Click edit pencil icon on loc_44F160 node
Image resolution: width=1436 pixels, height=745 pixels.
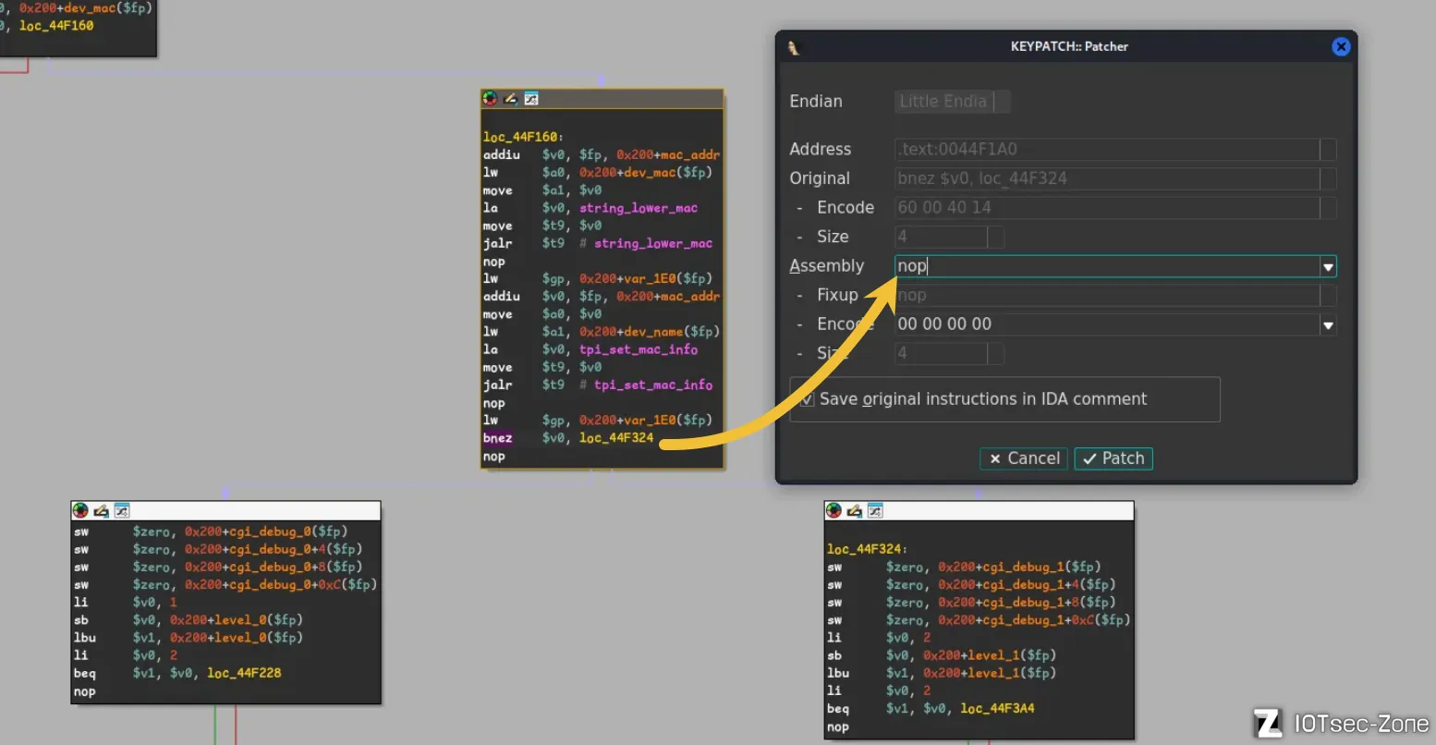pyautogui.click(x=511, y=99)
